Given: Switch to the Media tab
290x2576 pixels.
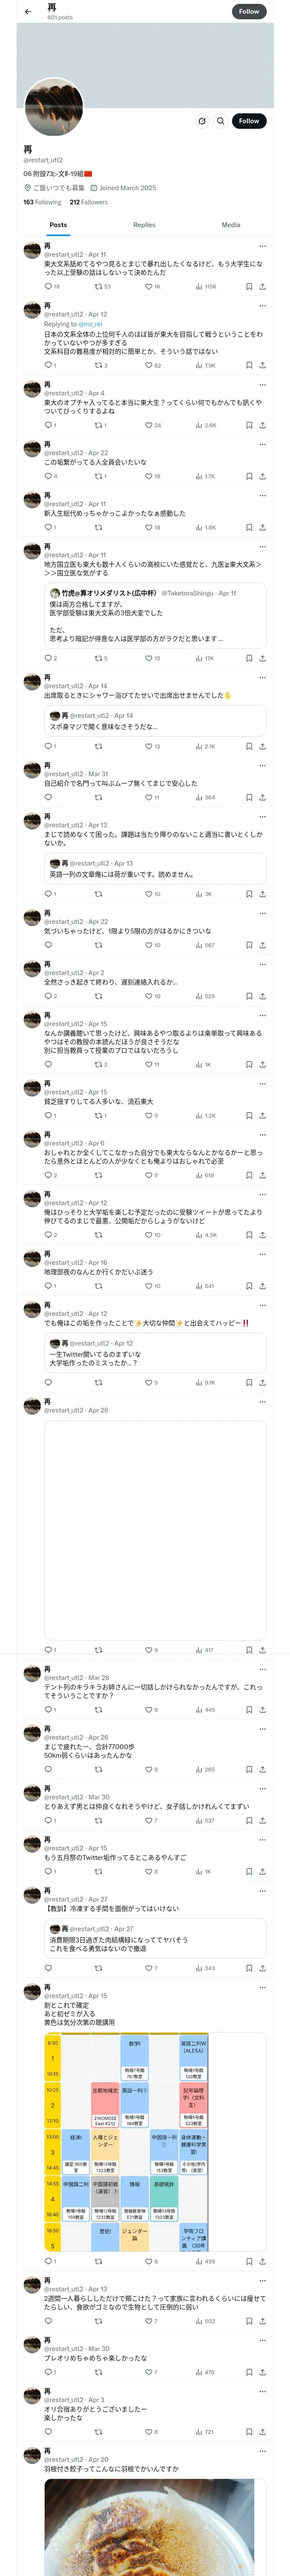Looking at the screenshot, I should 231,225.
